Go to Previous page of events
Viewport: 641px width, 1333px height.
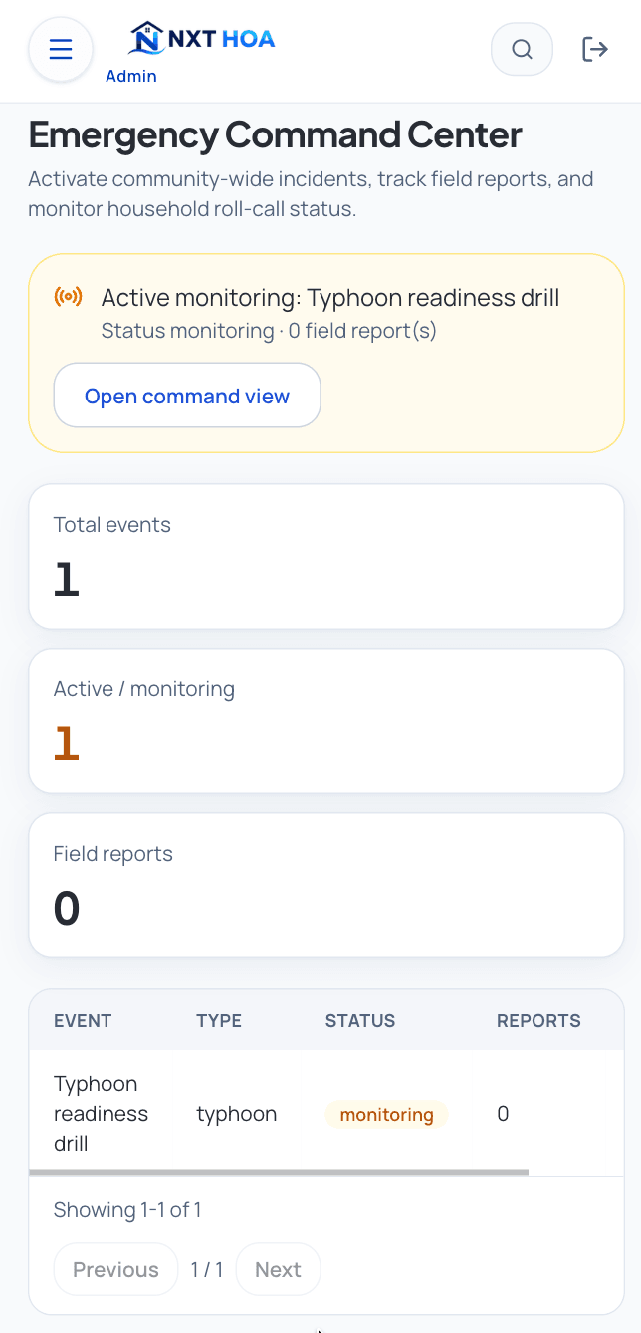click(x=115, y=1269)
